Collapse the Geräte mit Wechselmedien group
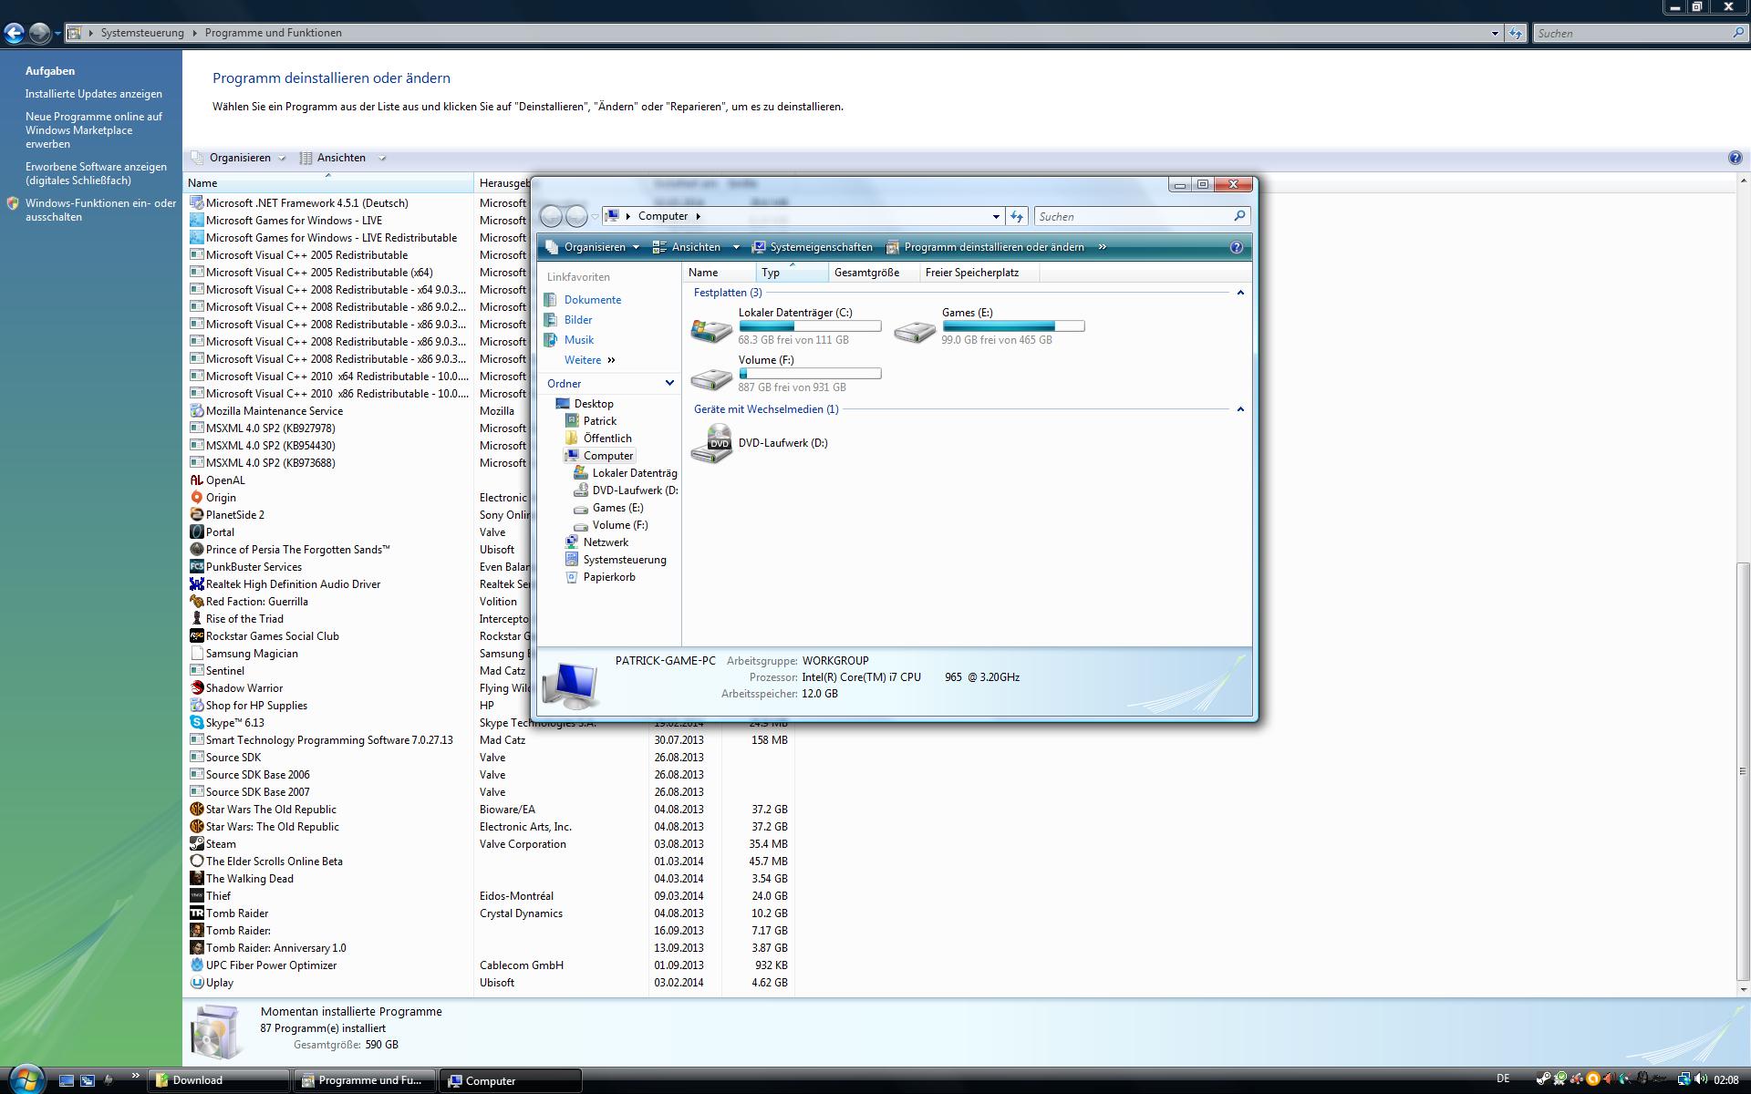Screen dimensions: 1751x1094 point(1239,409)
